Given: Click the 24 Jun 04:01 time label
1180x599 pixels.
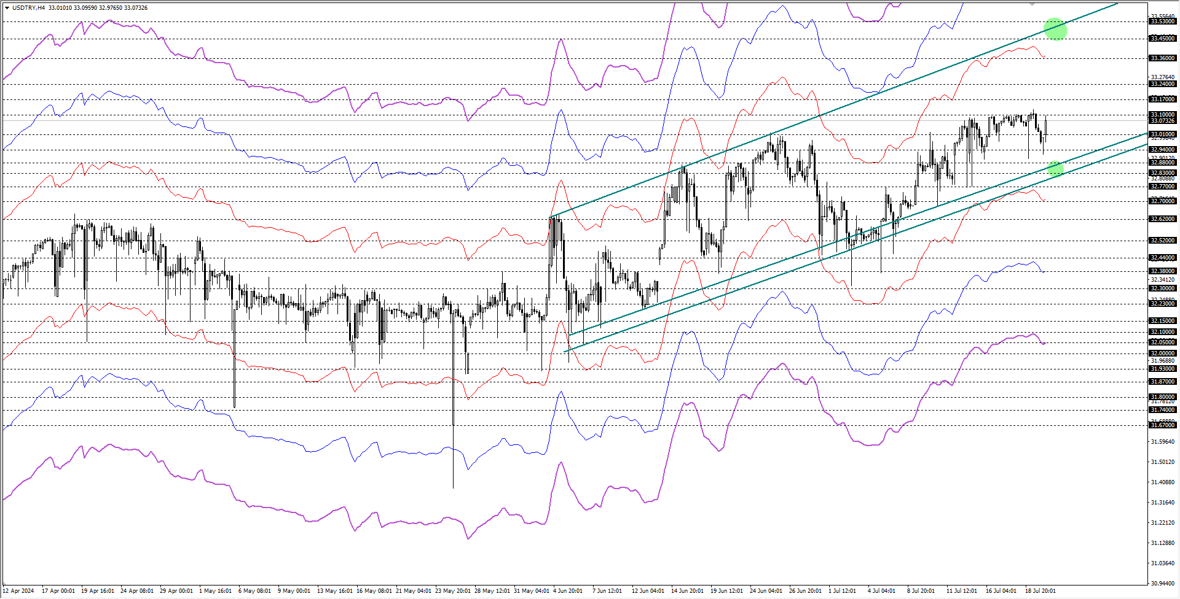Looking at the screenshot, I should (766, 591).
